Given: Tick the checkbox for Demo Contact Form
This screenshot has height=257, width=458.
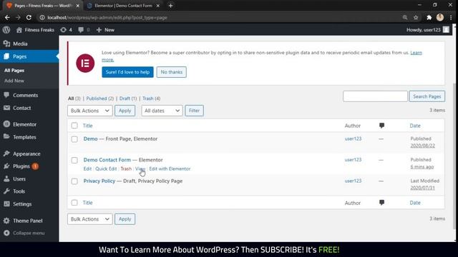Looking at the screenshot, I should click(74, 160).
